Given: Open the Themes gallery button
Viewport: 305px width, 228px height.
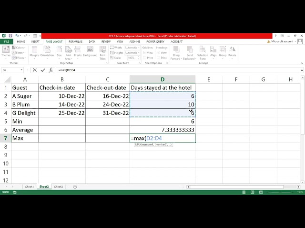Looking at the screenshot, I should tap(6, 52).
